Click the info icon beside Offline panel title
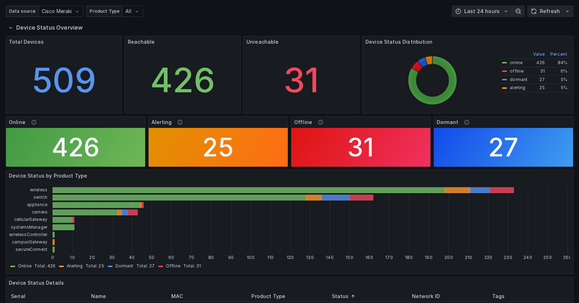Viewport: 579px width, 303px height. (321, 122)
